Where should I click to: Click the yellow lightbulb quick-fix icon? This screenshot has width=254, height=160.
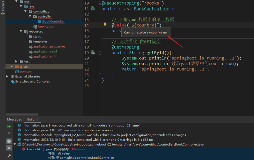[105, 24]
